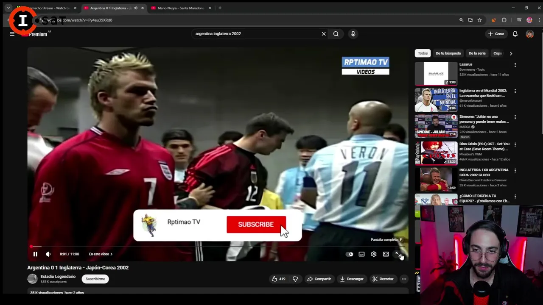
Task: Show more filter chips with the right arrow
Action: 511,53
